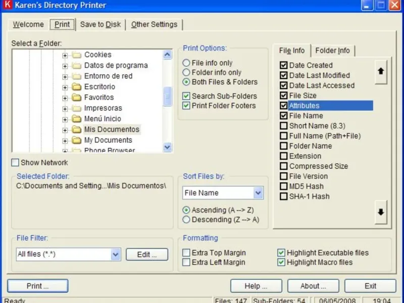The height and width of the screenshot is (303, 404).
Task: Open the Print tab
Action: coord(62,24)
